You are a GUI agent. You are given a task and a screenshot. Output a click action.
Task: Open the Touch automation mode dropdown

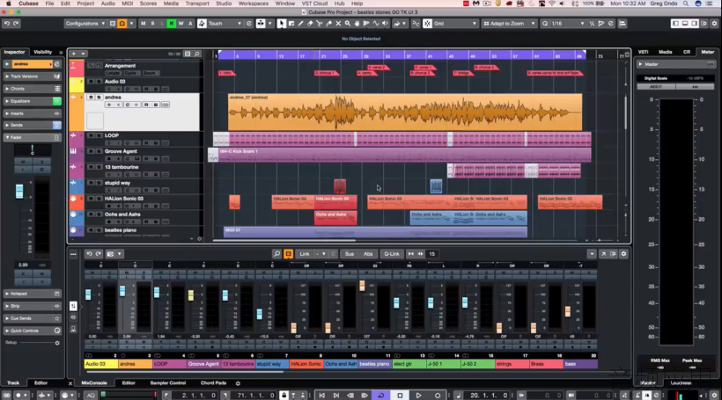point(225,24)
